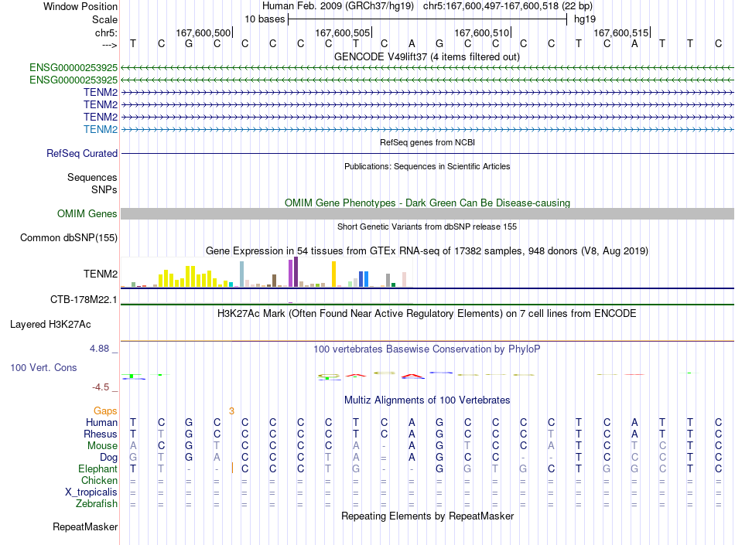Open the Layered H3K27Ac track settings
735x545 pixels.
tap(50, 325)
